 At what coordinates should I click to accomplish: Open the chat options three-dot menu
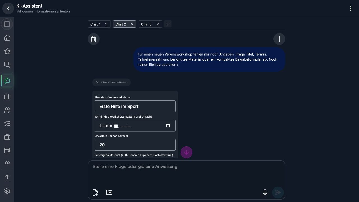tap(279, 39)
